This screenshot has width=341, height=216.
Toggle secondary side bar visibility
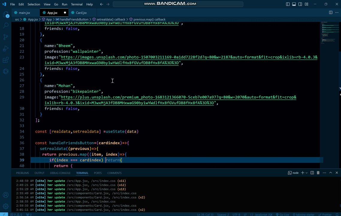coord(300,4)
